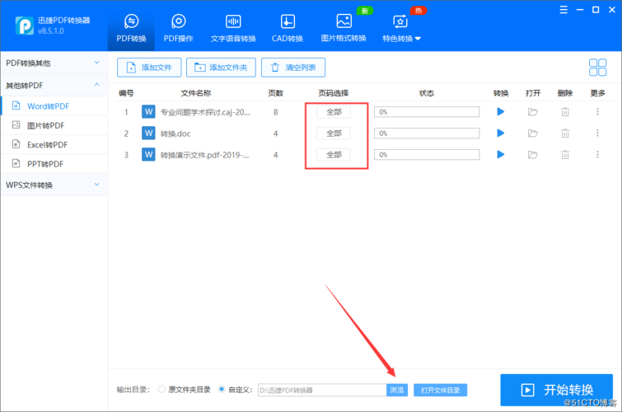The height and width of the screenshot is (412, 622).
Task: Open the 文字语音转换 tab
Action: pos(233,28)
